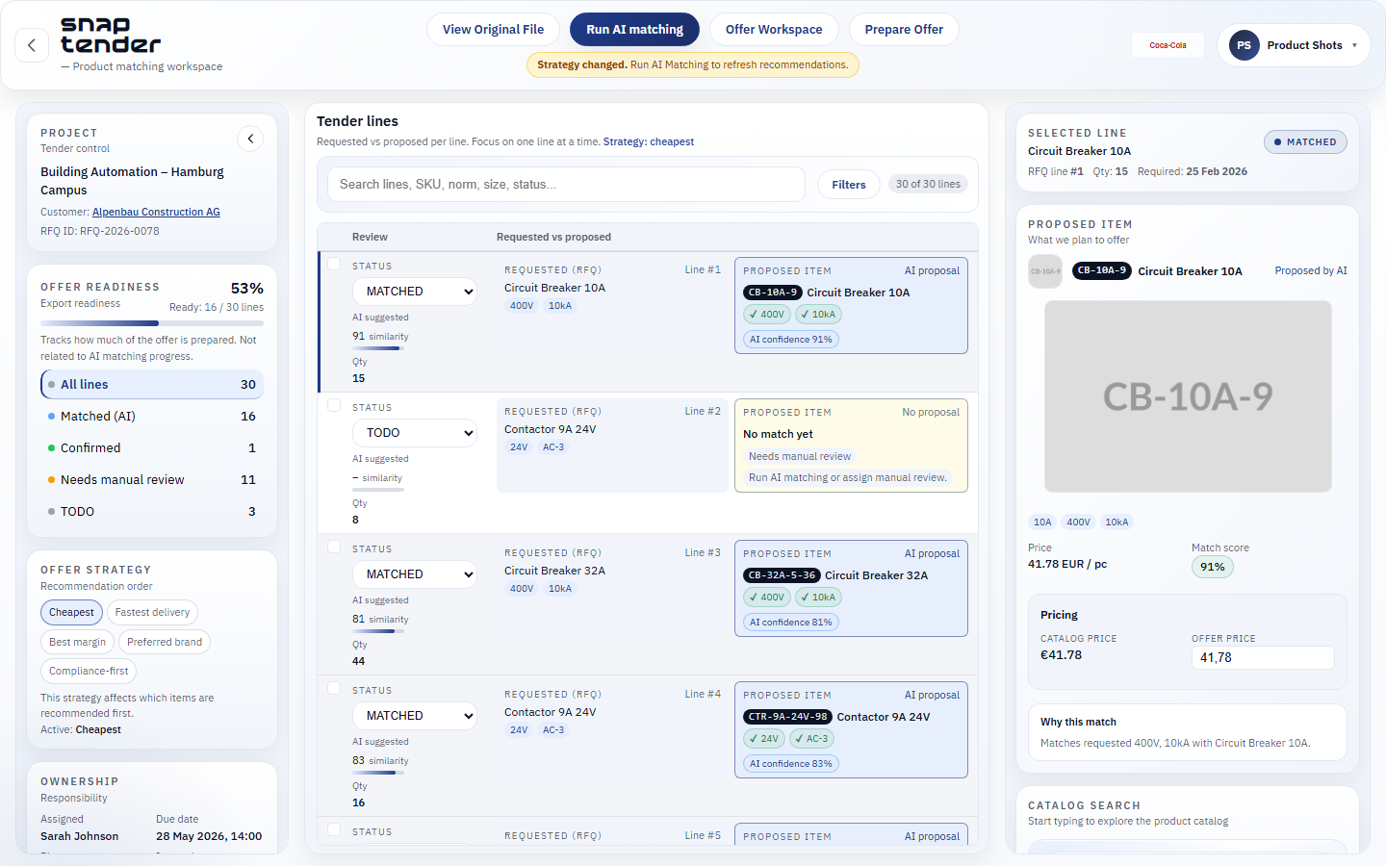The image size is (1386, 866).
Task: Click the MATCHED status pill on Selected Line
Action: (1305, 141)
